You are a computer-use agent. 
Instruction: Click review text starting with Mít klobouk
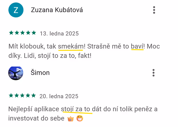[x=84, y=51]
